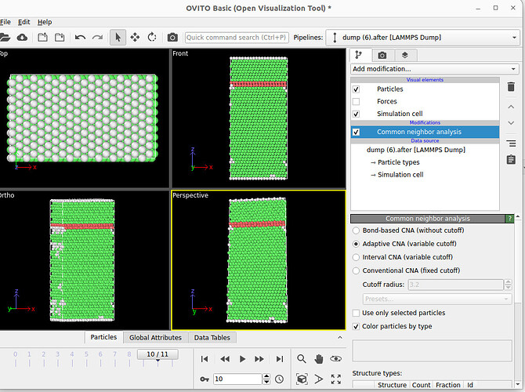Open the animation settings clock icon
Viewport: 525px width, 392px height.
pyautogui.click(x=280, y=379)
